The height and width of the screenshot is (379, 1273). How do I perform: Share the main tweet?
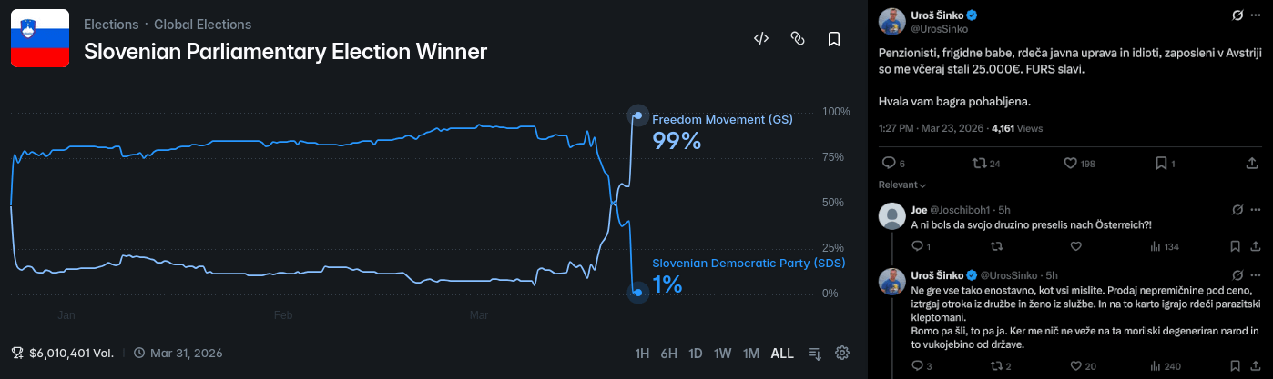pos(1252,164)
